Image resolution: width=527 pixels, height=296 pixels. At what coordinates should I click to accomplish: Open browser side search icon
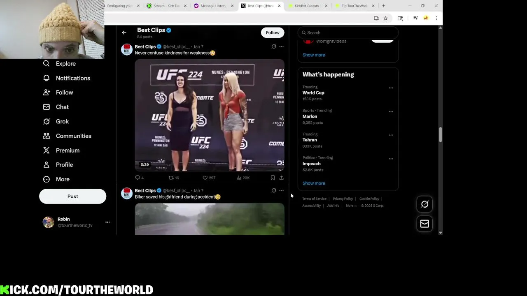[400, 18]
